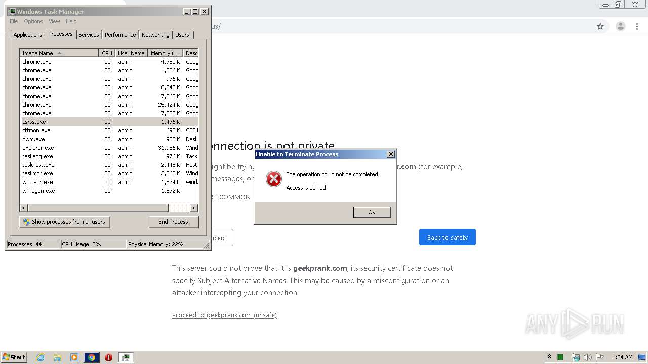Select the Processes tab

(x=60, y=34)
